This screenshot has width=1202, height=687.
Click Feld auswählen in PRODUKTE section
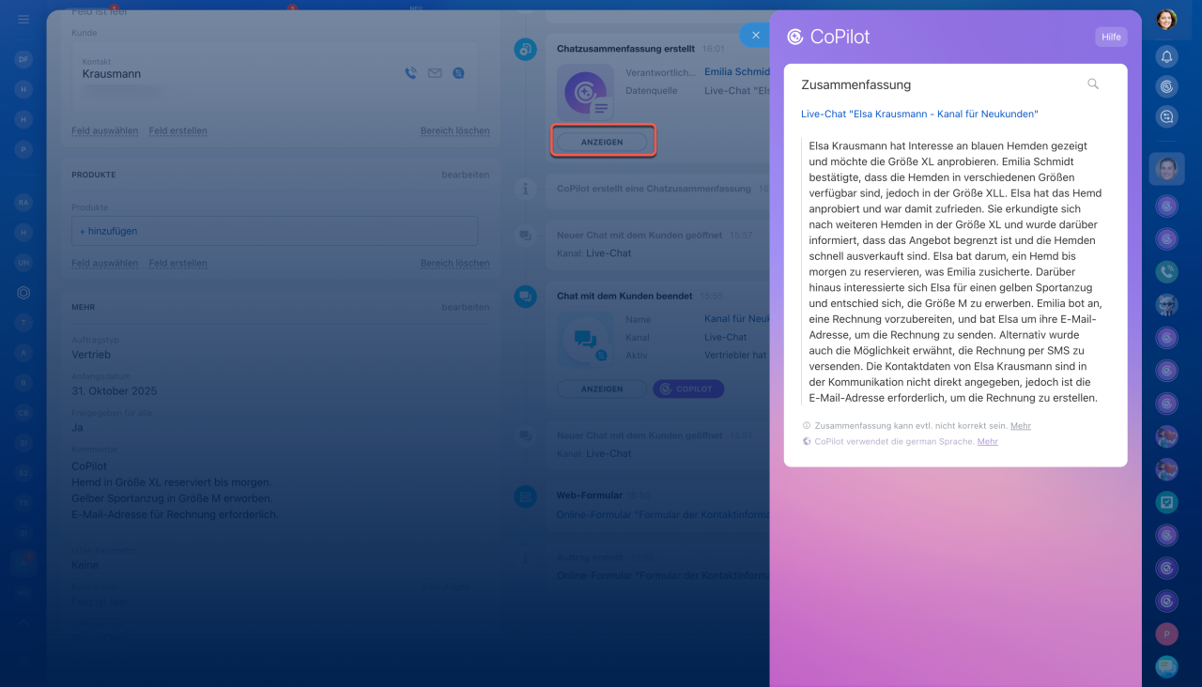coord(105,264)
